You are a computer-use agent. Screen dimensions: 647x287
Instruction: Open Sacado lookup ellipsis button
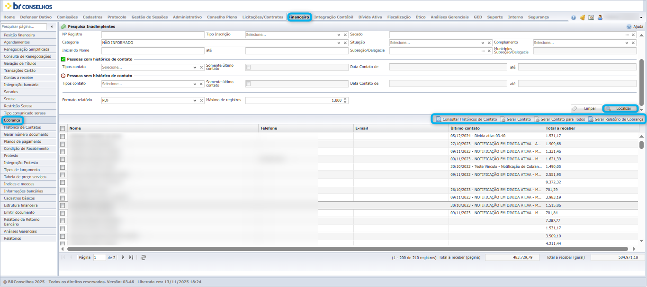[627, 35]
